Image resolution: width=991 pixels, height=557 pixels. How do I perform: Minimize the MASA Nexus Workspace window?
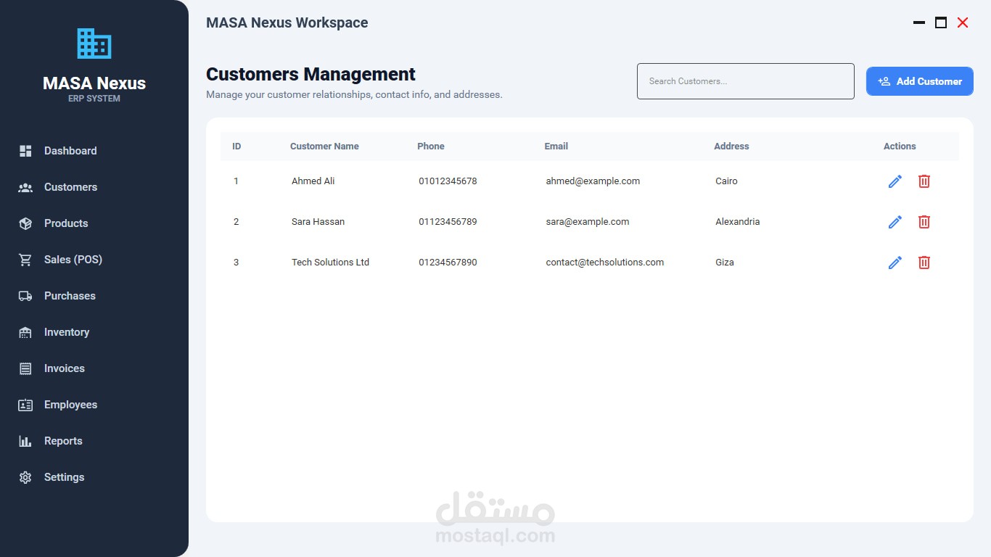pos(919,23)
